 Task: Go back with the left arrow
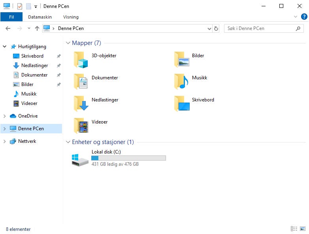[8, 28]
